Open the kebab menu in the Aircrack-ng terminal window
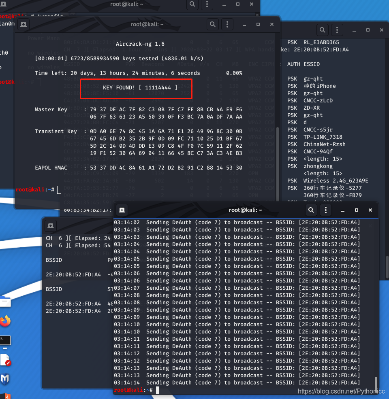389x399 pixels. [x=227, y=24]
